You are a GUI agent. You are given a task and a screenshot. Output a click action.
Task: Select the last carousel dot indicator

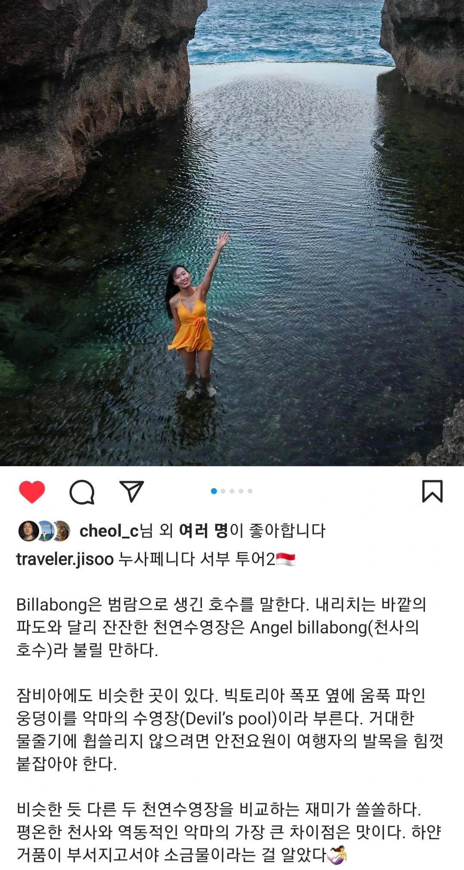[250, 491]
